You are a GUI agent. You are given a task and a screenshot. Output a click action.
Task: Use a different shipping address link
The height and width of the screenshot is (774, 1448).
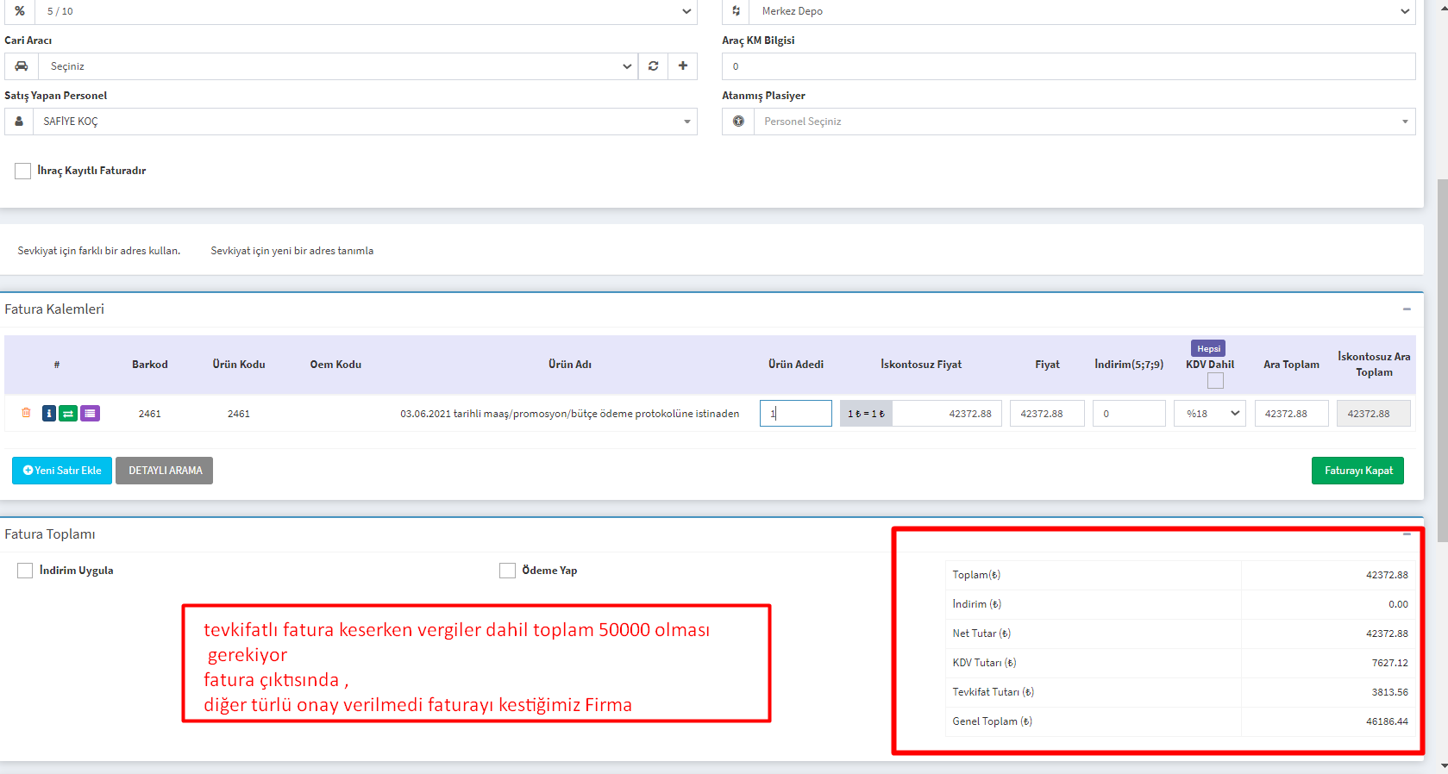coord(99,251)
